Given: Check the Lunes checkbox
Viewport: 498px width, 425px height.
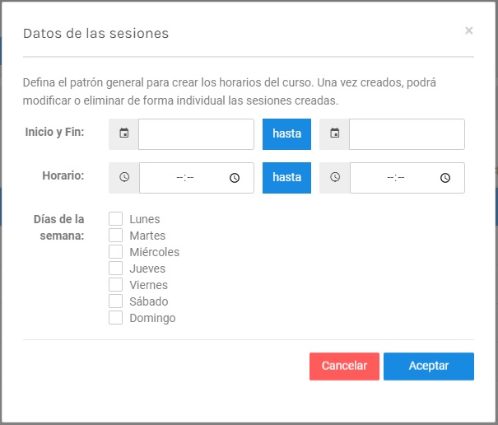Looking at the screenshot, I should (115, 219).
